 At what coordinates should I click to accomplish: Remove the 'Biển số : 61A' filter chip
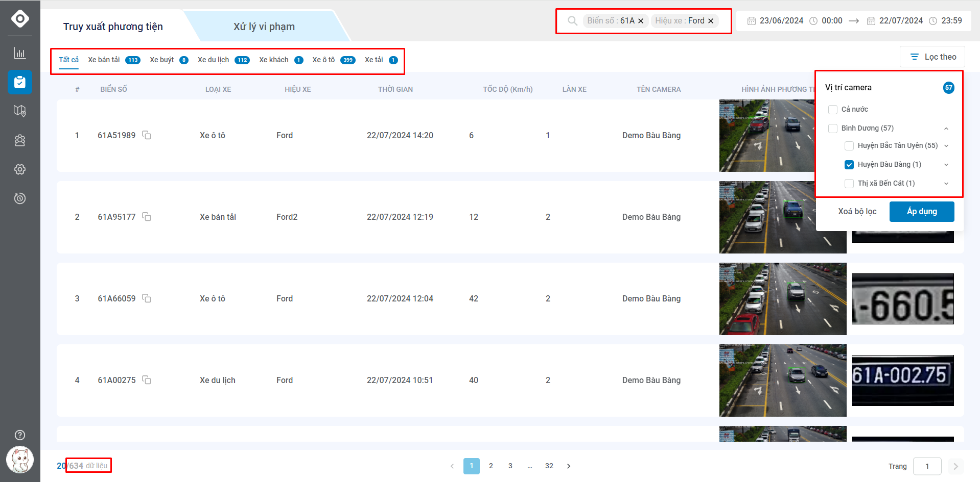[641, 21]
